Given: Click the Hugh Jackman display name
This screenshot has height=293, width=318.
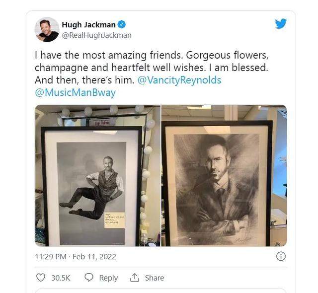Looking at the screenshot, I should click(x=88, y=25).
